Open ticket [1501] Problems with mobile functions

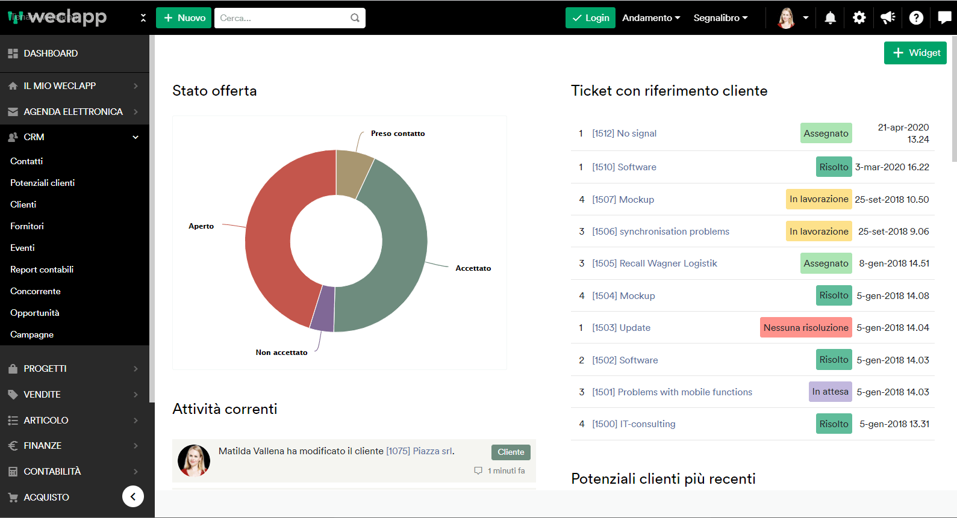coord(672,392)
